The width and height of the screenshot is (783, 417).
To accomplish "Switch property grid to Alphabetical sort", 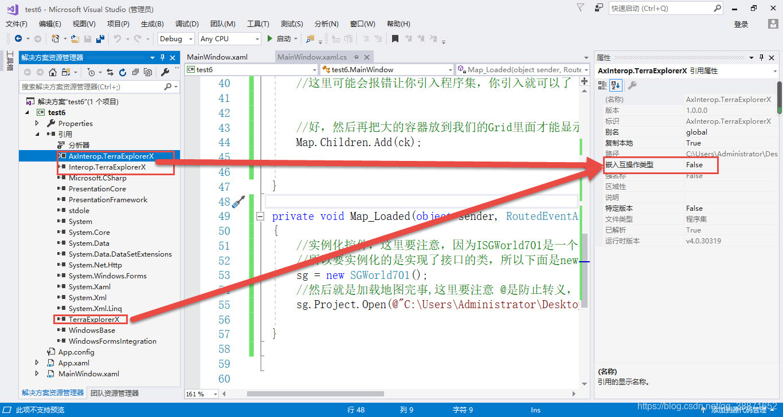I will click(615, 85).
